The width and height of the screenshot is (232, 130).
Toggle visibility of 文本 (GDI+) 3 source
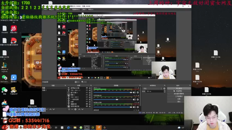tap(87, 90)
